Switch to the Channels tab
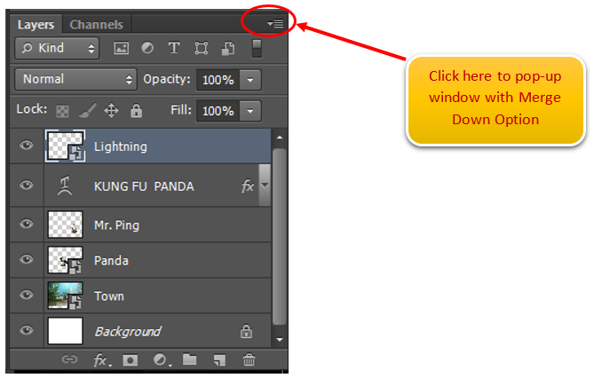The image size is (594, 378). [x=97, y=25]
